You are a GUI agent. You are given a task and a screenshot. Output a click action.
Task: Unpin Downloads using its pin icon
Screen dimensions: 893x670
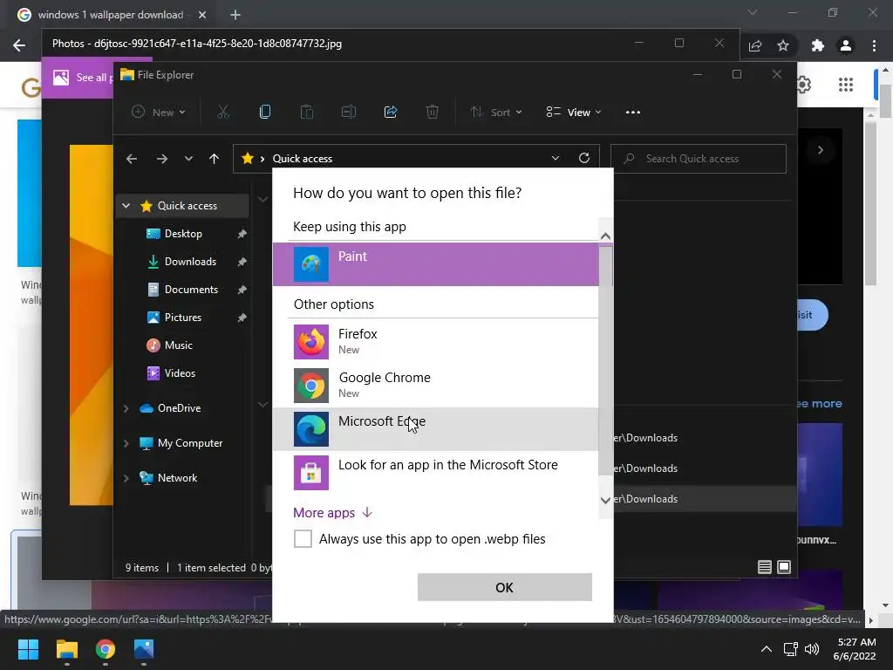coord(242,262)
